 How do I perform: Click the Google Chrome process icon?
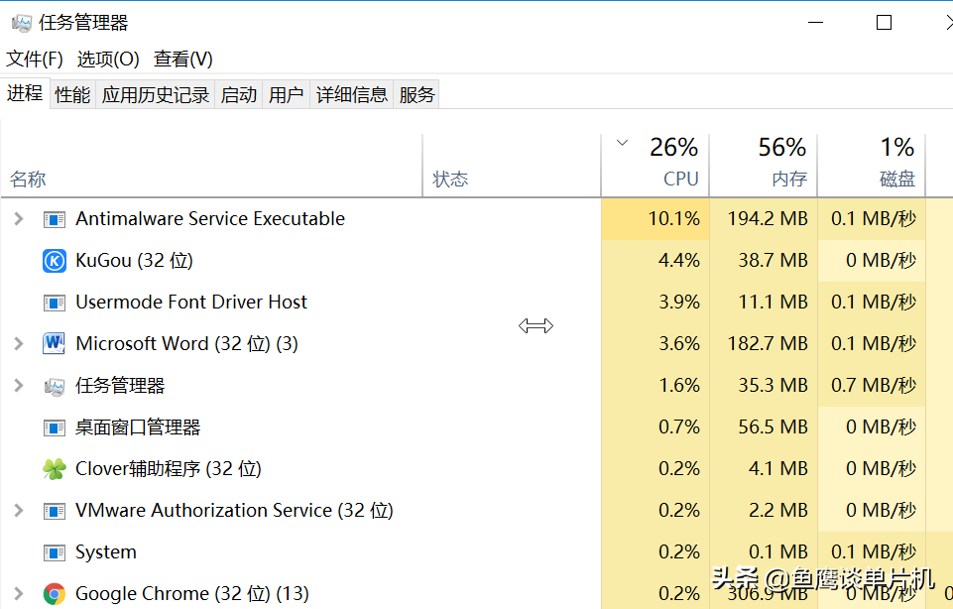55,594
